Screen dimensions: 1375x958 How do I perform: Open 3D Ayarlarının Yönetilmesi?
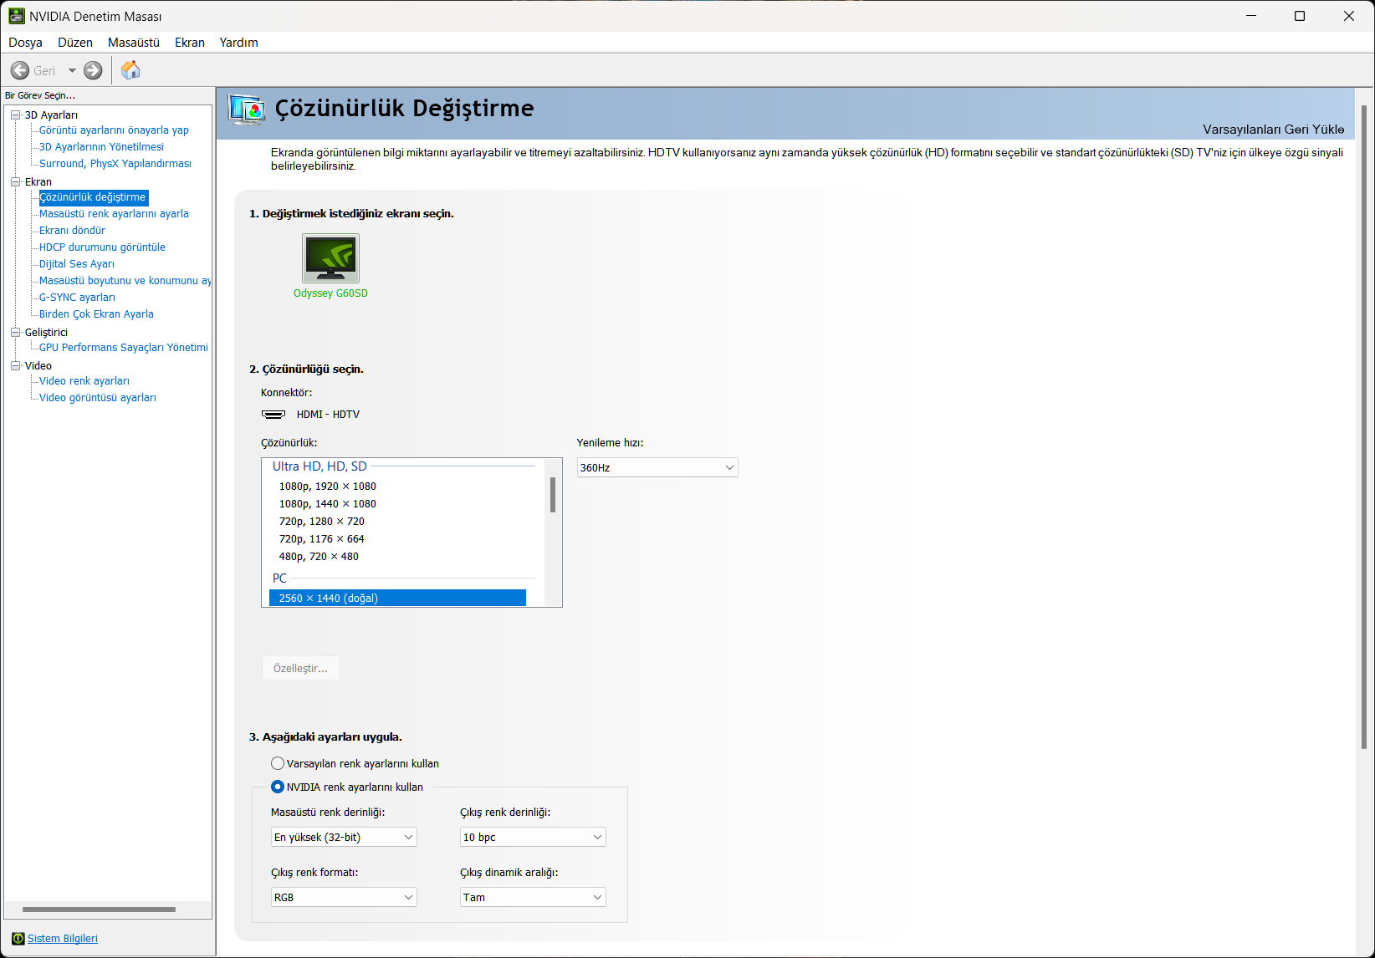[101, 147]
